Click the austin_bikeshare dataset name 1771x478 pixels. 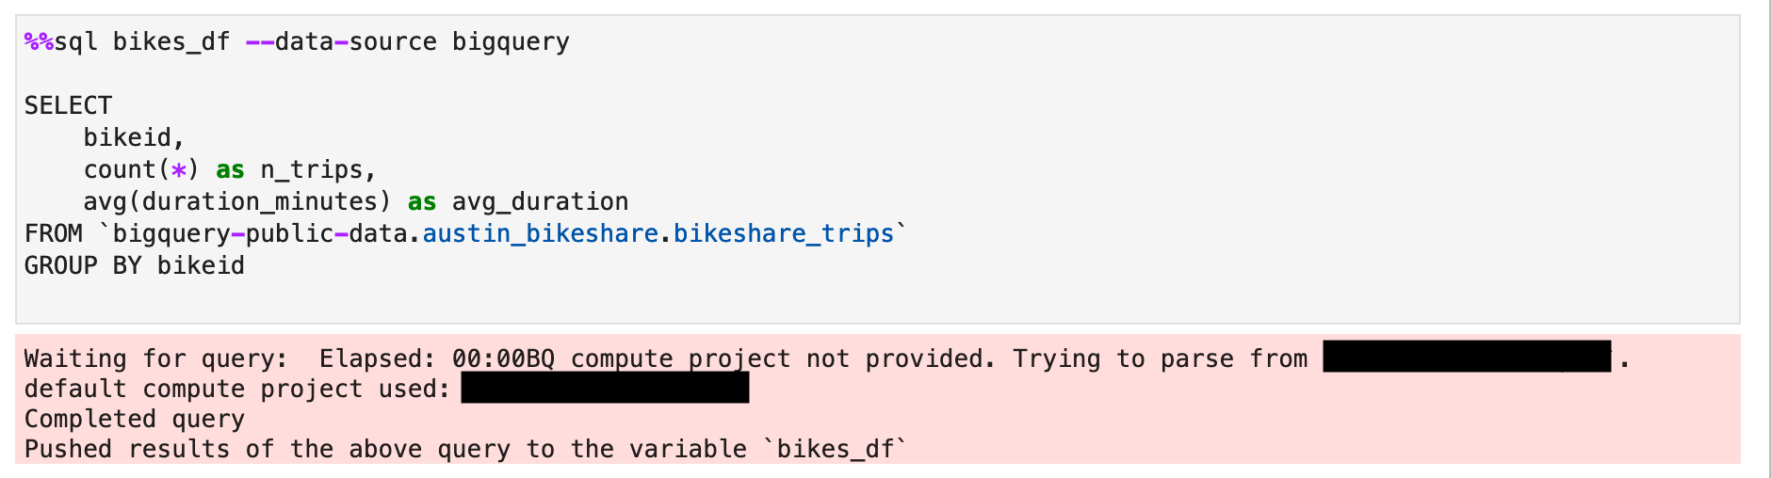pos(541,233)
